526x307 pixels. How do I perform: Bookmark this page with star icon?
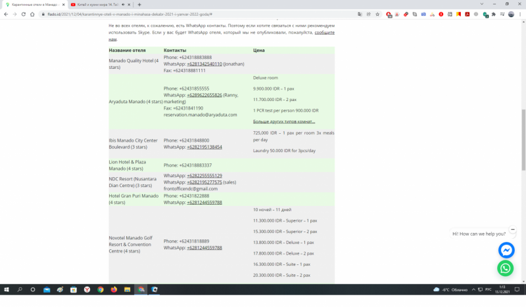point(377,14)
